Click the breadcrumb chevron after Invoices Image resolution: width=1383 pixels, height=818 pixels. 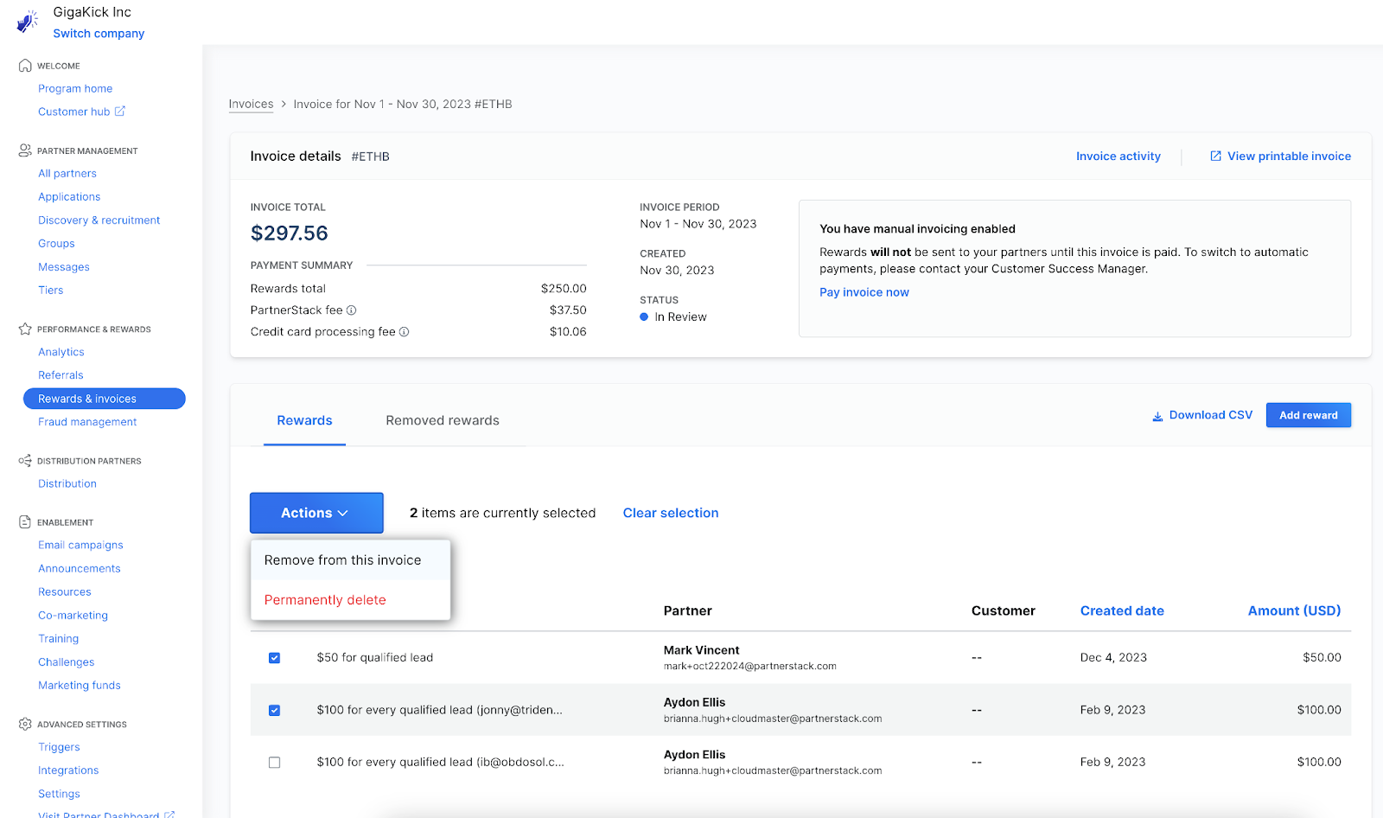[284, 104]
